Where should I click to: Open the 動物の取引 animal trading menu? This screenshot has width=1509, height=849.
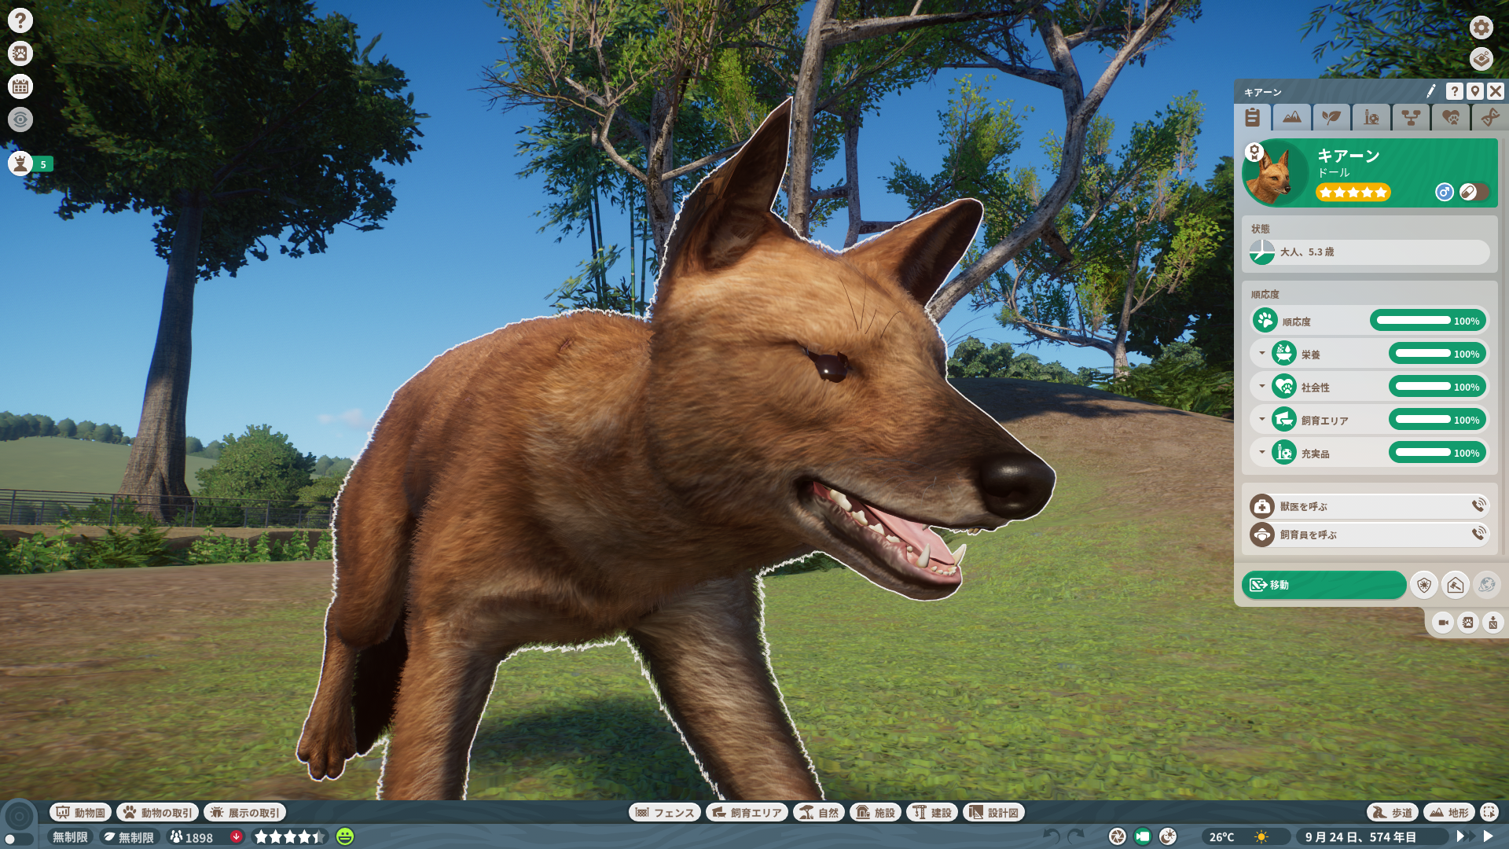pos(157,813)
